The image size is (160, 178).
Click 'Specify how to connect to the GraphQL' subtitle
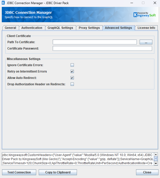[x=29, y=17]
